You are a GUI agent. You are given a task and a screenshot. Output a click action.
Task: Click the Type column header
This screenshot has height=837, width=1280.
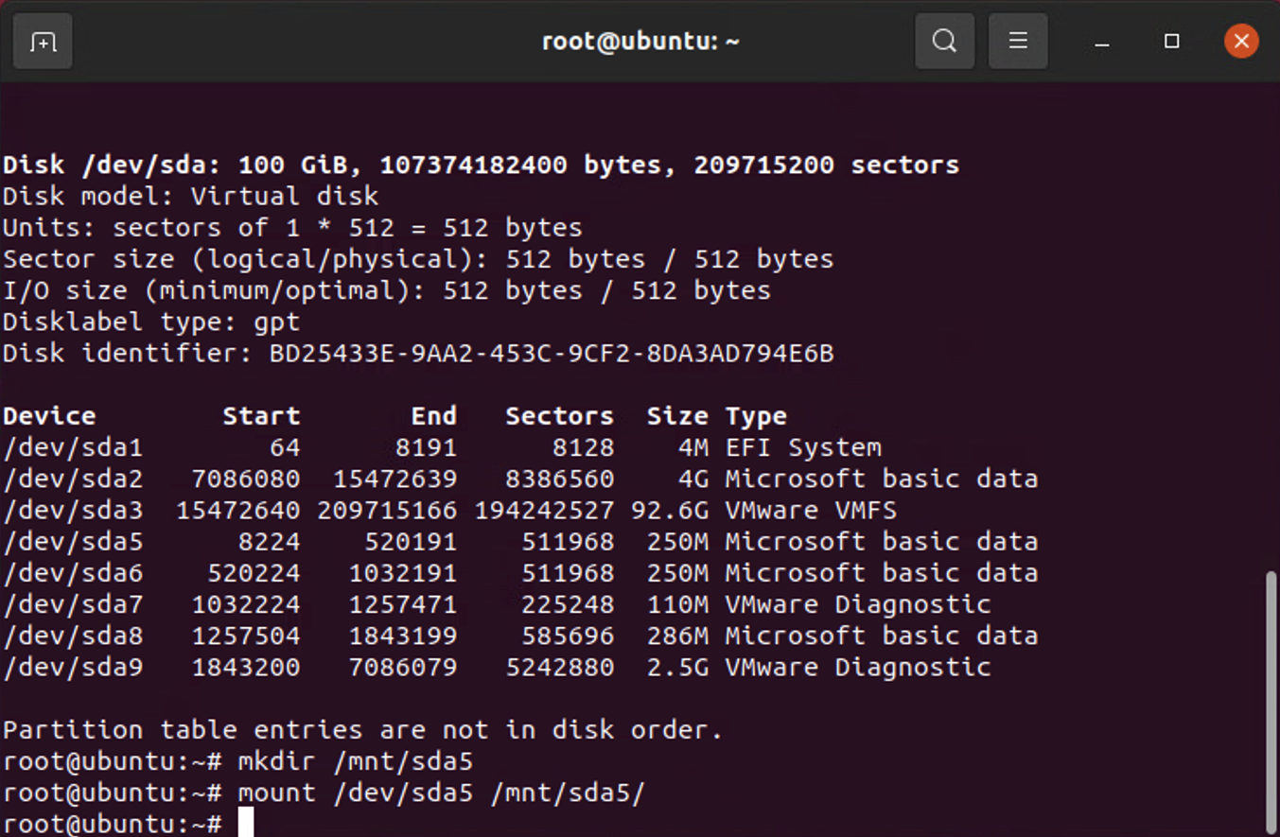pyautogui.click(x=756, y=416)
